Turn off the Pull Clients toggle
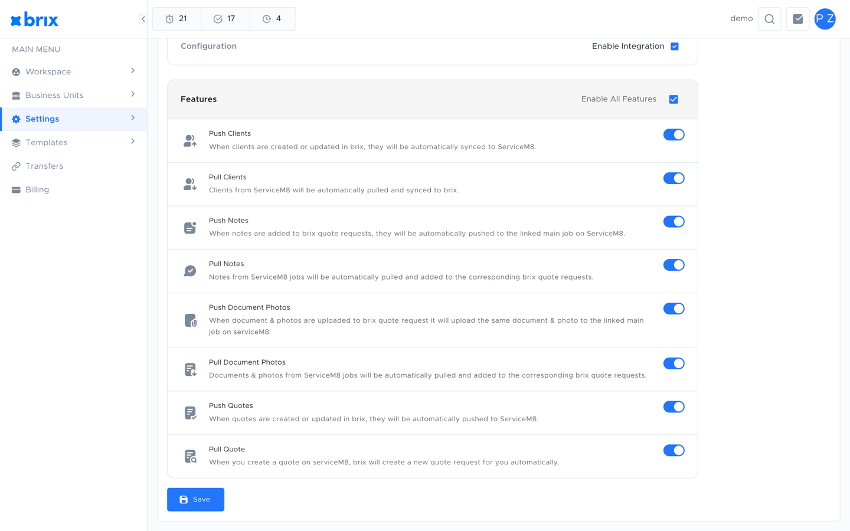This screenshot has height=531, width=850. point(674,178)
